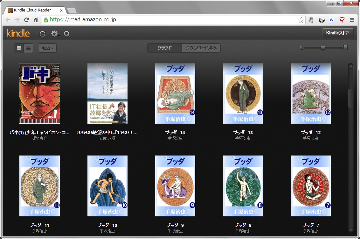The height and width of the screenshot is (239, 360).
Task: Maximize the Chrome window
Action: point(339,3)
